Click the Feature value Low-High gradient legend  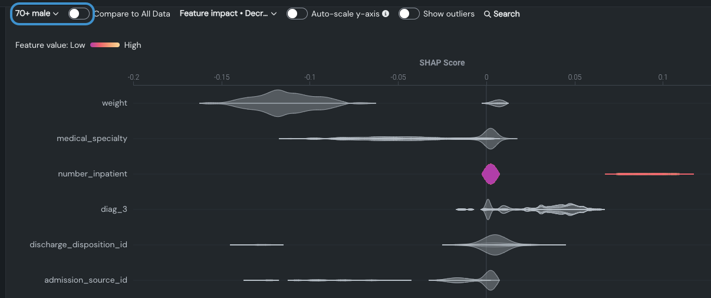(105, 45)
